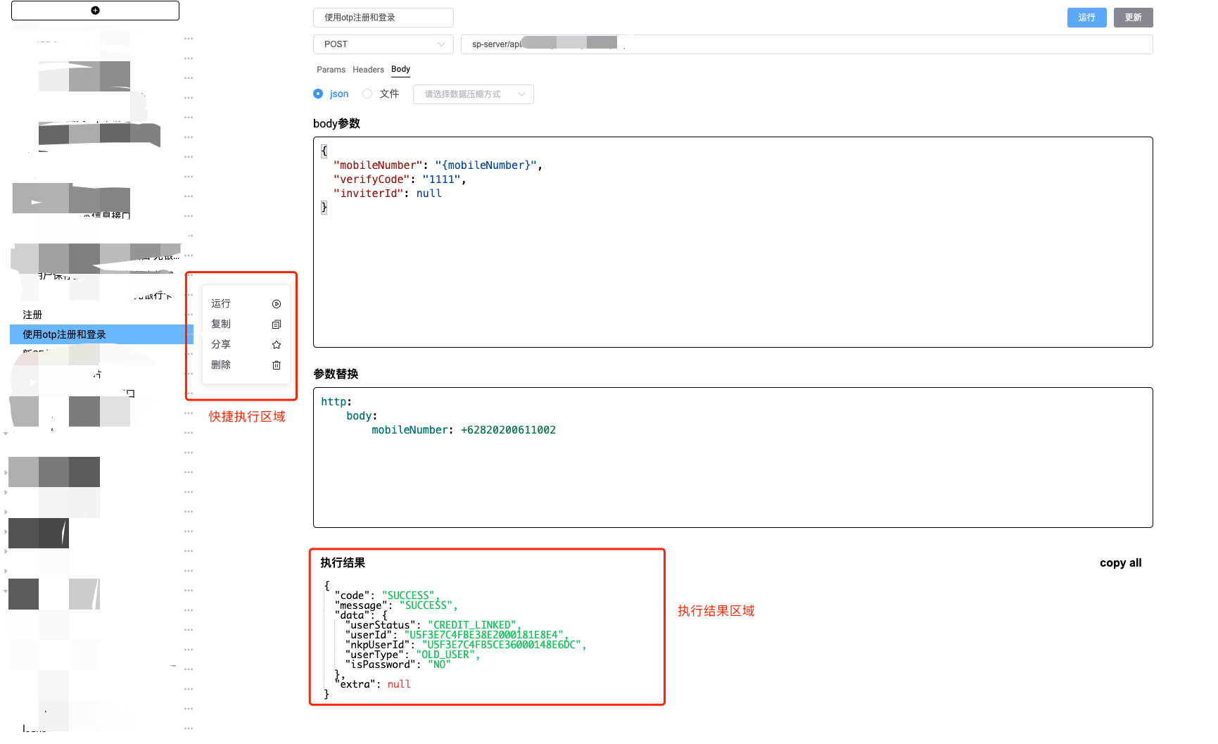The width and height of the screenshot is (1218, 744).
Task: Click the run play icon in context menu
Action: pos(277,304)
